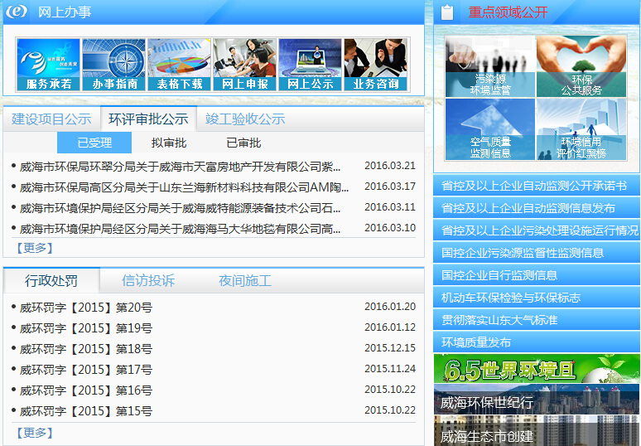
Task: Open 威环罚字【2015】第20号 notice
Action: click(x=86, y=308)
